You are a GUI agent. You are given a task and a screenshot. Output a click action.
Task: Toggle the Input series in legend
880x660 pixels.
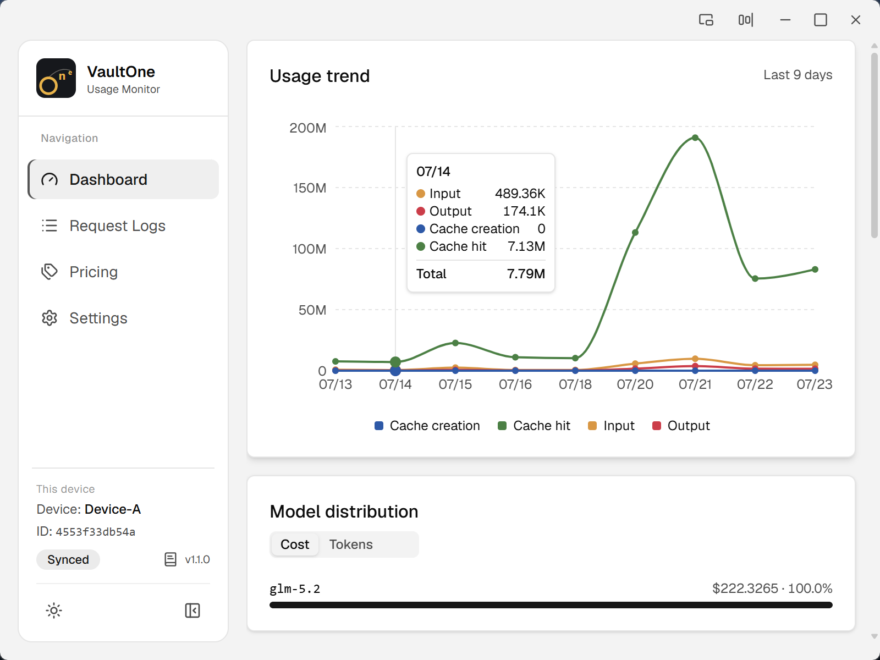click(x=611, y=426)
